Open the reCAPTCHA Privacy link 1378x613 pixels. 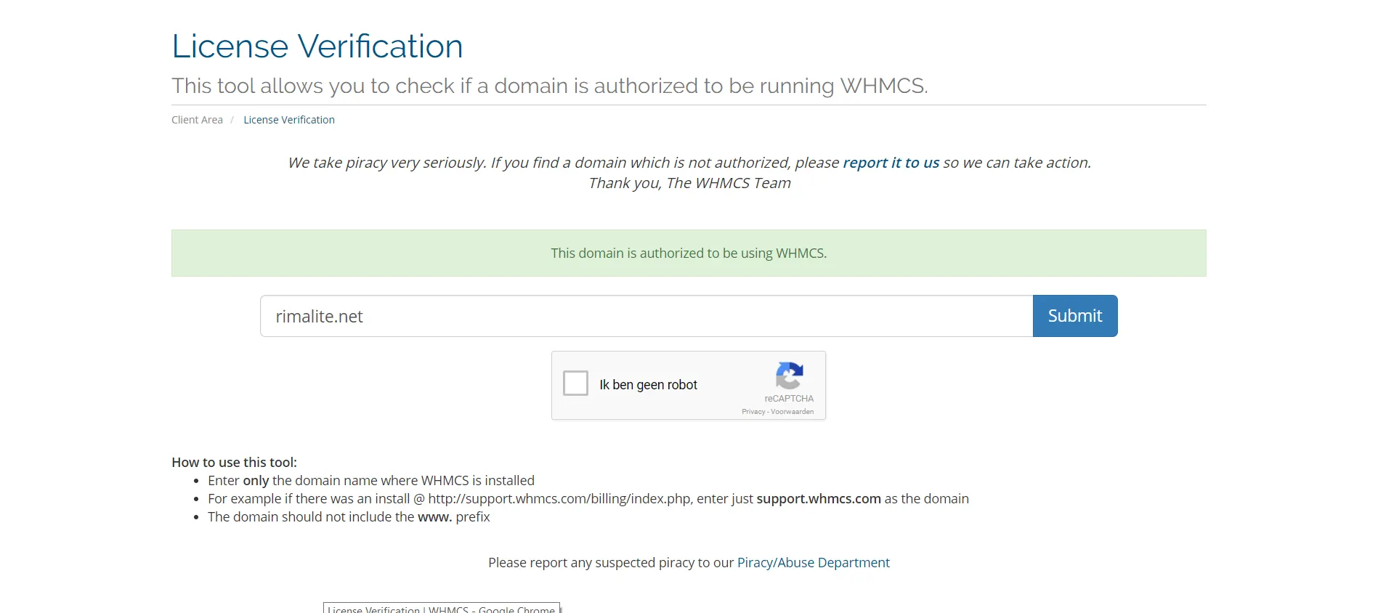point(753,412)
